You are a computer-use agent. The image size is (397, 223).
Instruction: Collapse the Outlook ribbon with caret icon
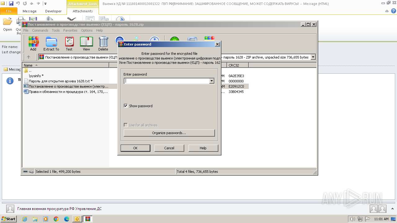point(387,11)
